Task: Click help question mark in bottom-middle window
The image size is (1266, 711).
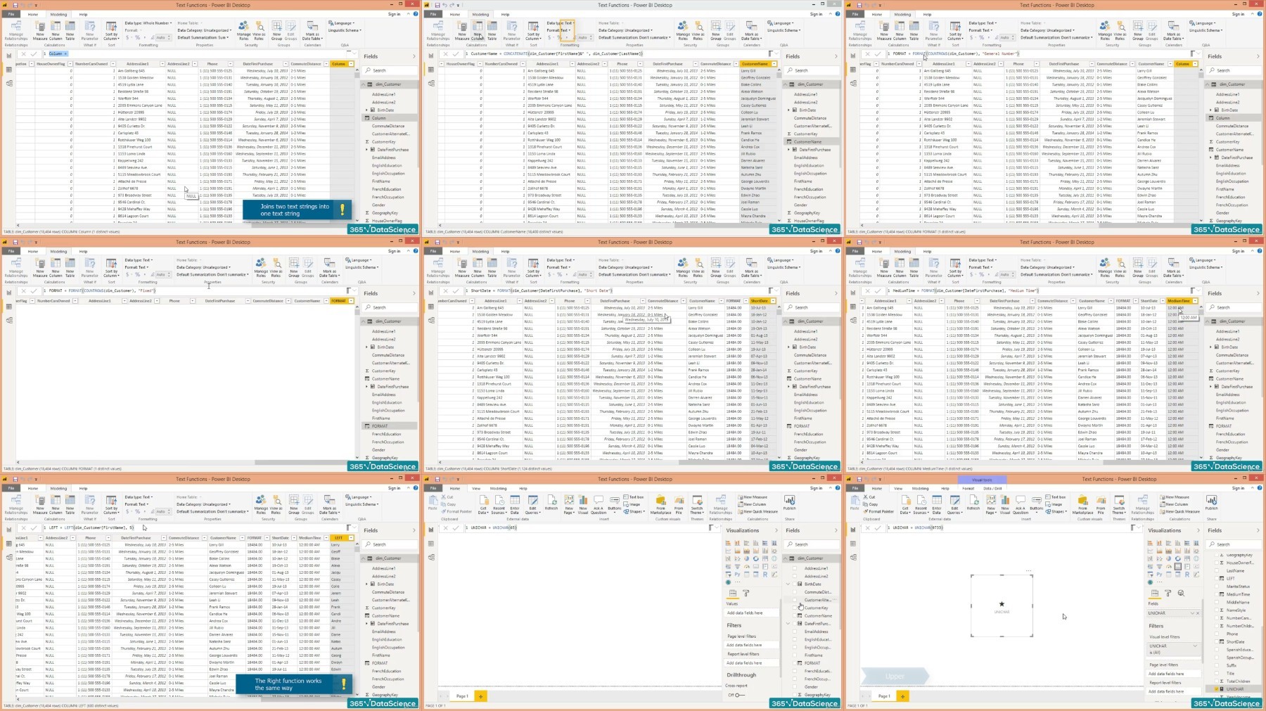Action: pos(838,488)
